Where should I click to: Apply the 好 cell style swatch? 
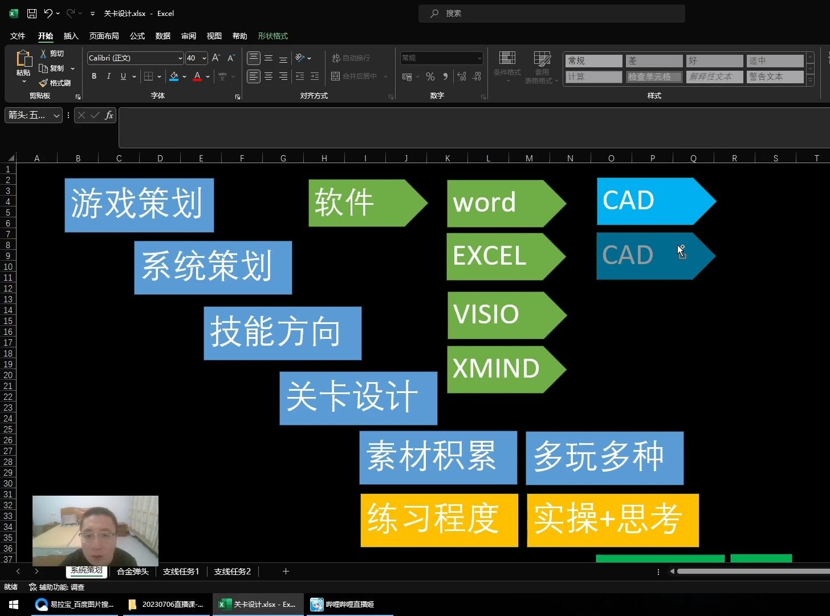tap(715, 60)
